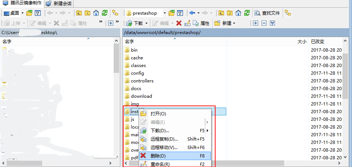
Task: Sort by the 已改变 column header
Action: [317, 41]
